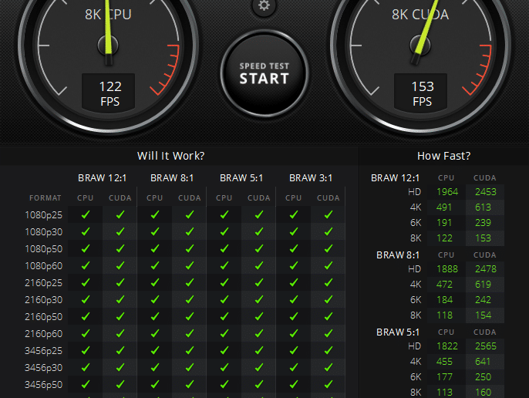Screen dimensions: 529x398
Task: Click BRAW 12:1 HD CUDA value 2453
Action: point(486,192)
